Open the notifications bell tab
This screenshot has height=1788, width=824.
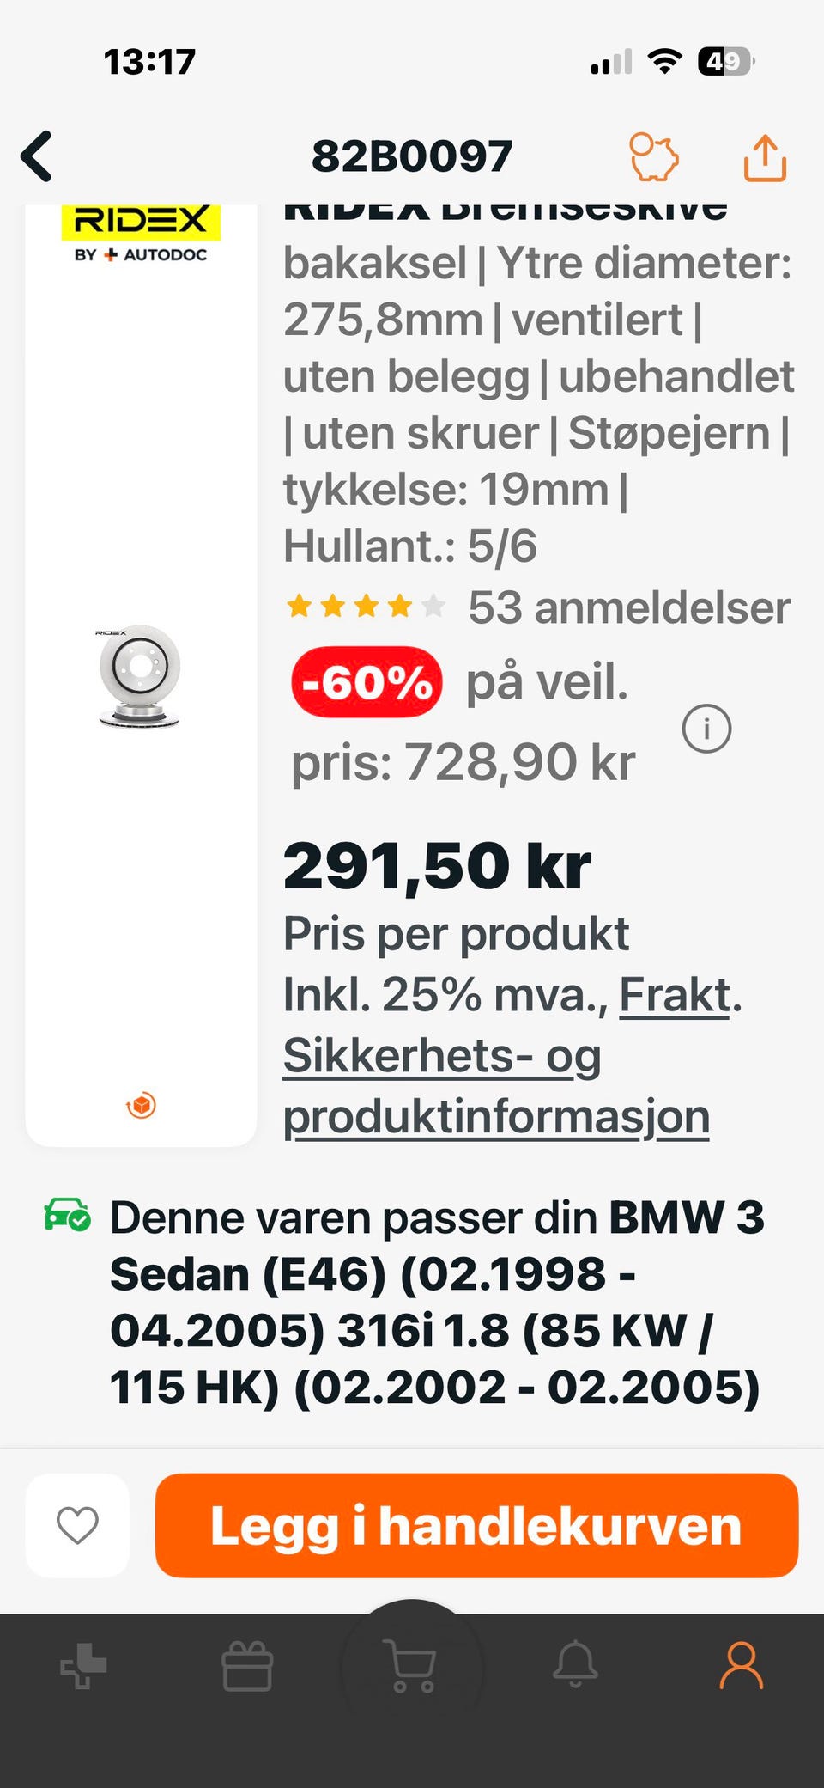pyautogui.click(x=575, y=1664)
